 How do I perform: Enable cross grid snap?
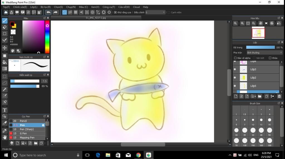point(76,12)
